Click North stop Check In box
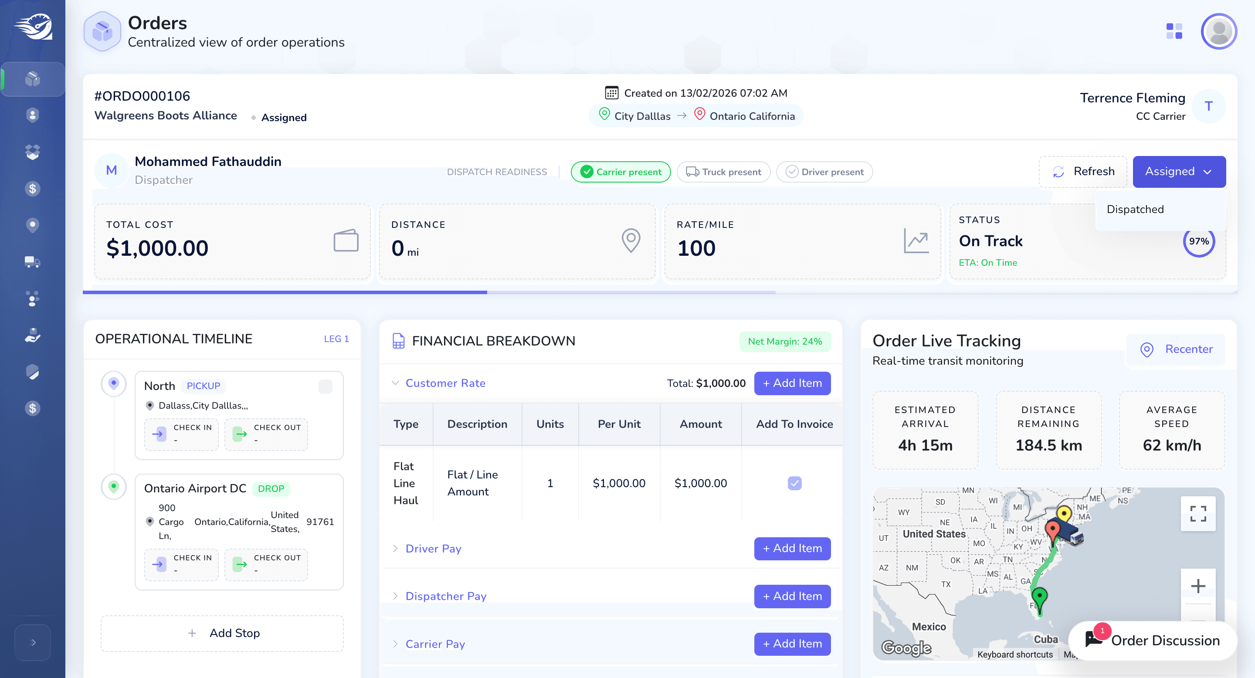This screenshot has width=1255, height=678. [181, 434]
